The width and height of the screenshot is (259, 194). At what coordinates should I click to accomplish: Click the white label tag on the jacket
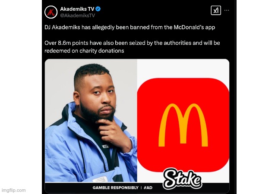point(100,179)
